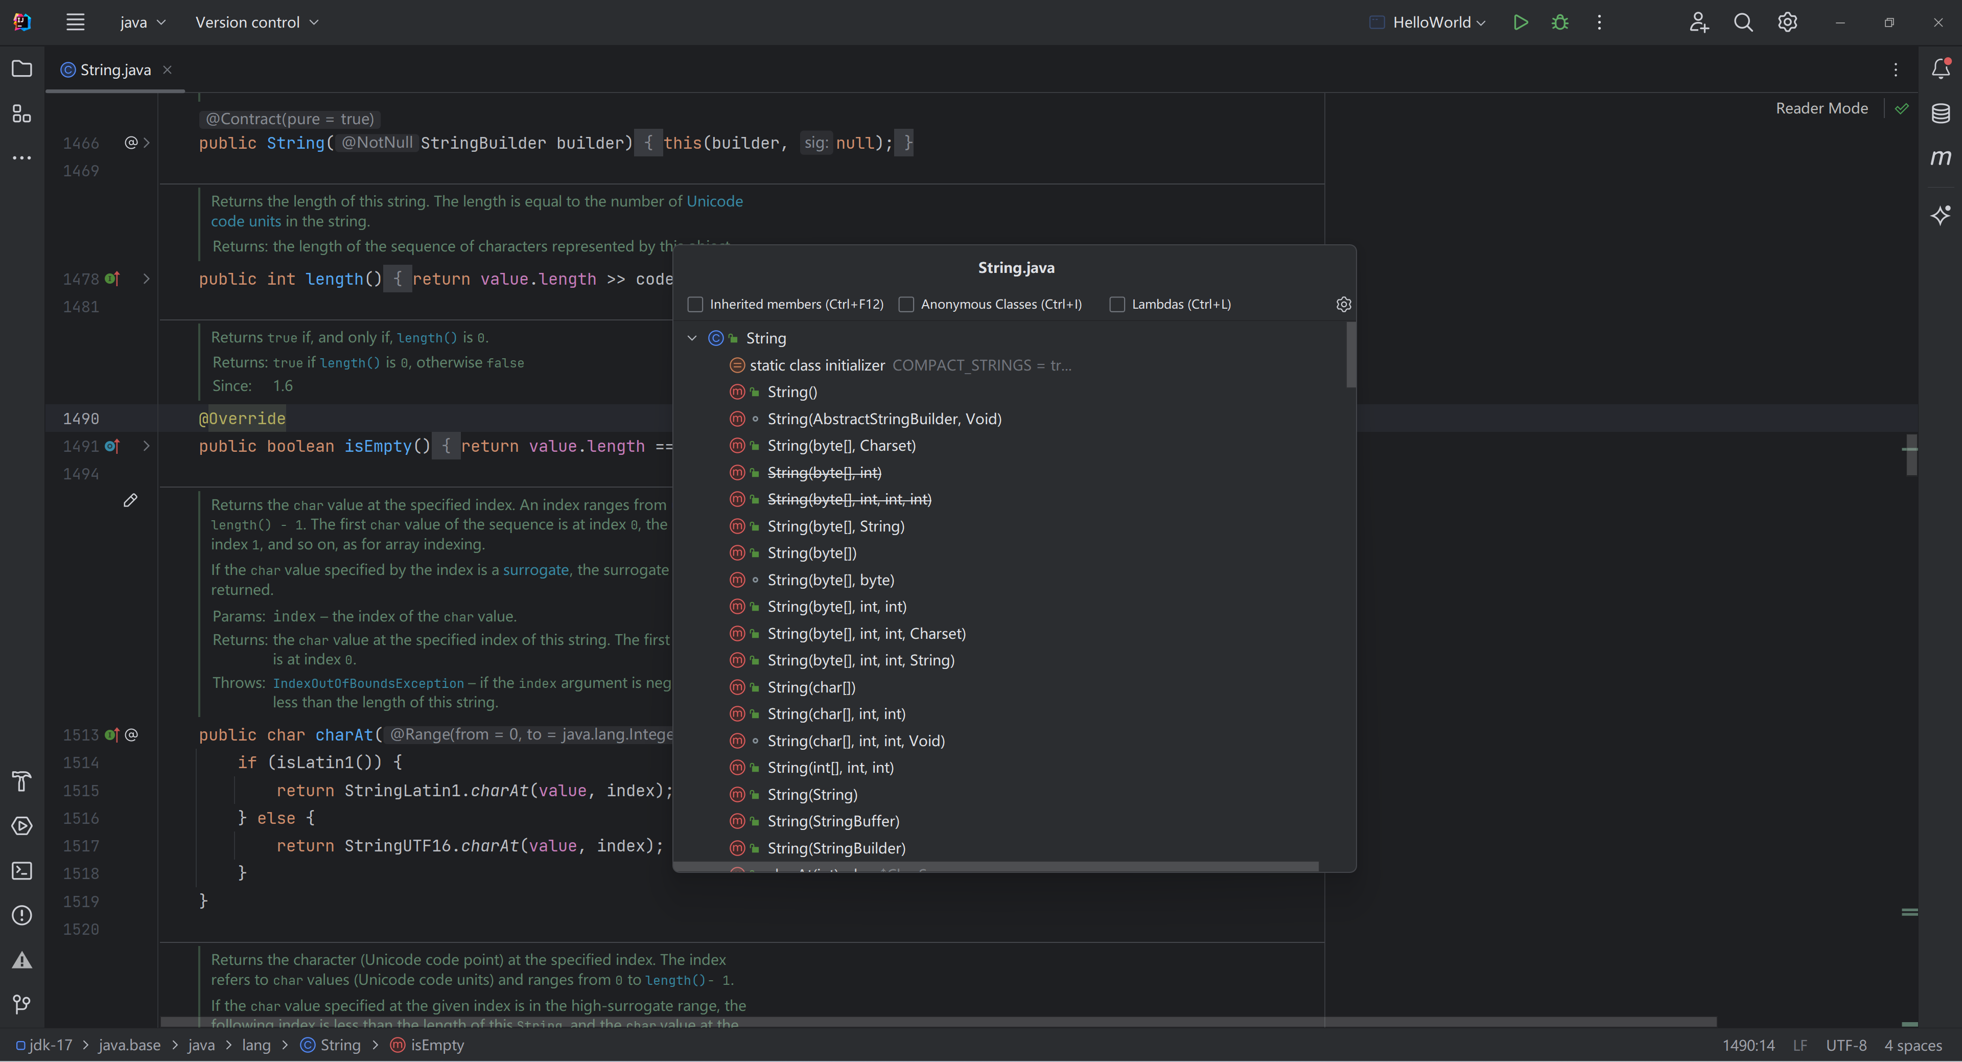Screen dimensions: 1962x1062
Task: Click java.base breadcrumb
Action: pyautogui.click(x=129, y=1045)
